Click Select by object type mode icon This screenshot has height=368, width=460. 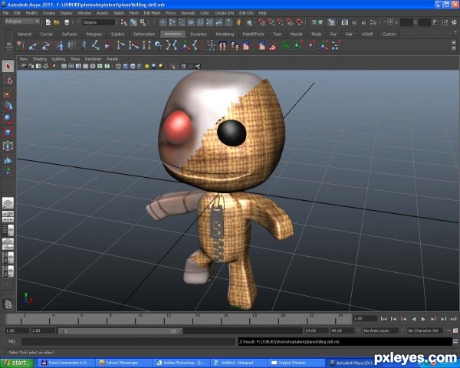point(133,22)
